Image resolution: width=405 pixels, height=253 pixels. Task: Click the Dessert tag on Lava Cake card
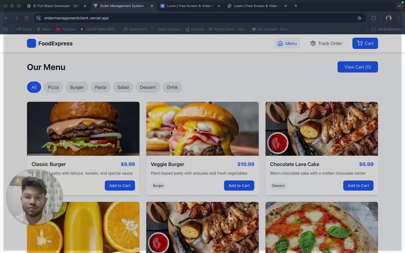click(x=278, y=186)
